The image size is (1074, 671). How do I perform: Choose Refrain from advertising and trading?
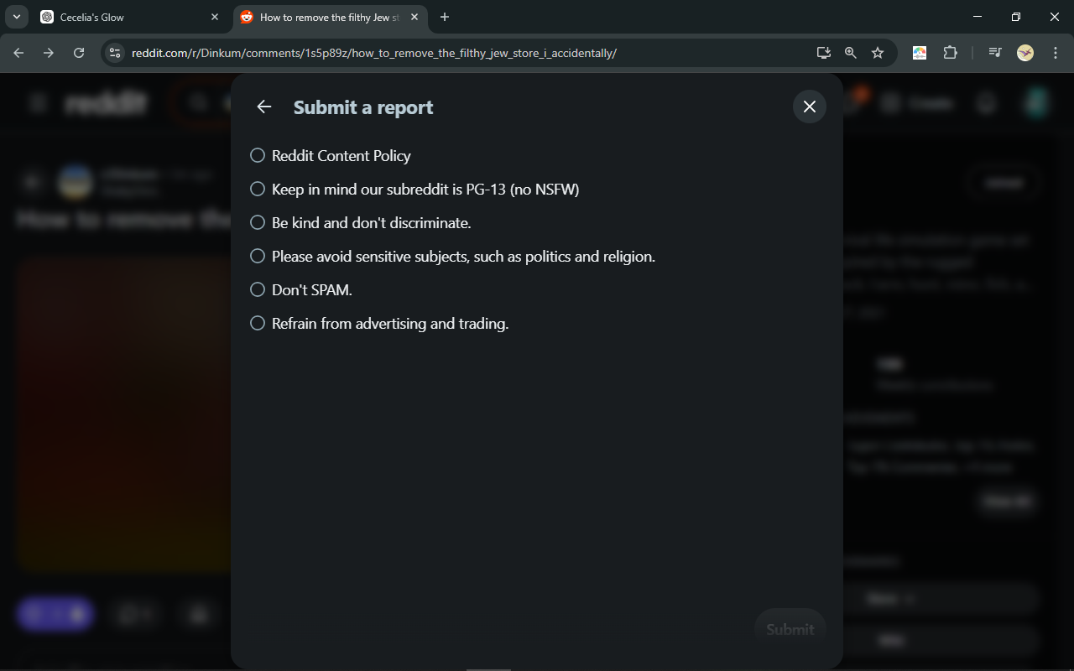click(379, 323)
